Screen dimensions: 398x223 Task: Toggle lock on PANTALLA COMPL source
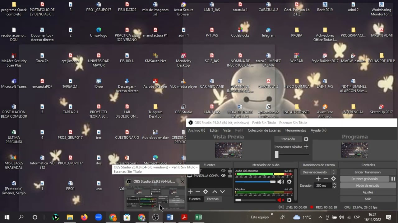(x=230, y=176)
